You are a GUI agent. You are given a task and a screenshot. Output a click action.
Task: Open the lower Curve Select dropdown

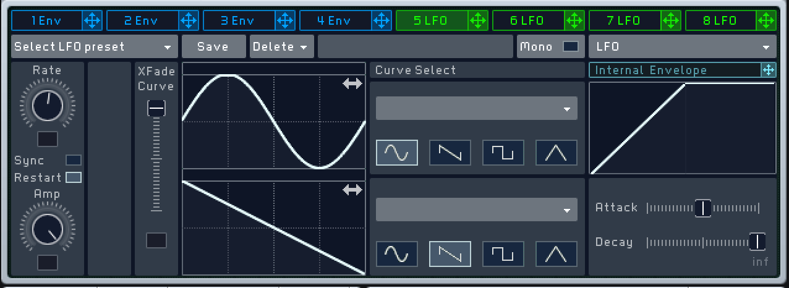coord(477,210)
